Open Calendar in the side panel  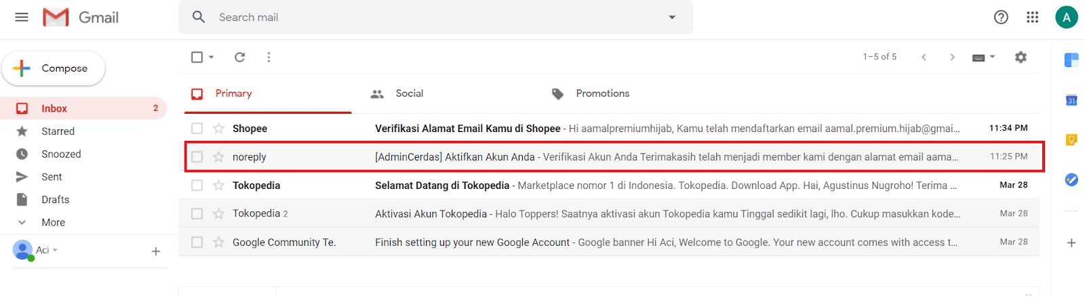(1071, 100)
